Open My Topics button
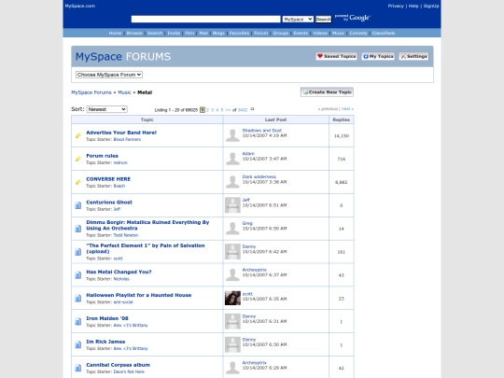Viewport: 504px width, 378px height. [x=378, y=56]
